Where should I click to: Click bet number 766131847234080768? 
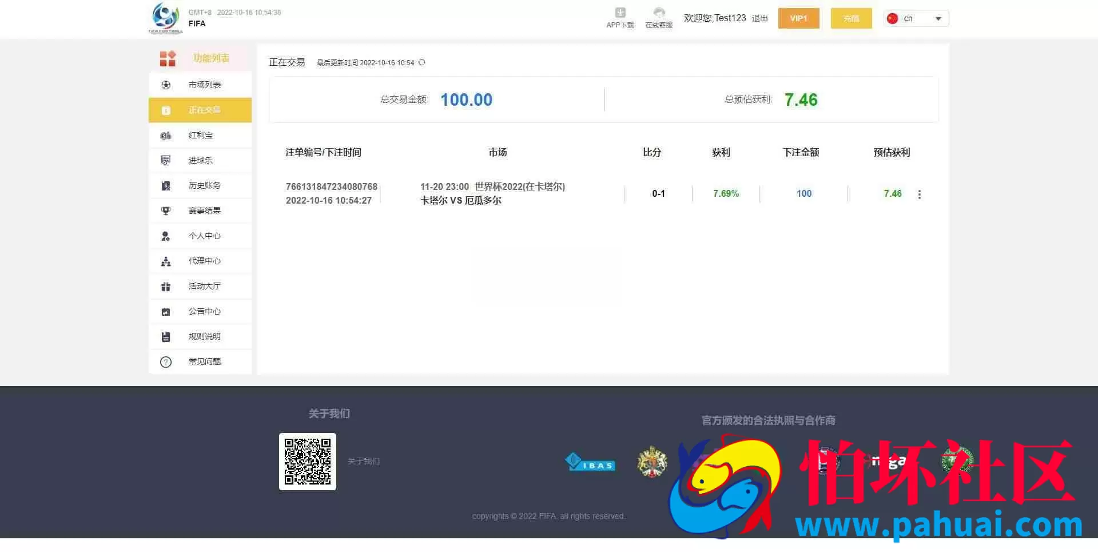332,186
